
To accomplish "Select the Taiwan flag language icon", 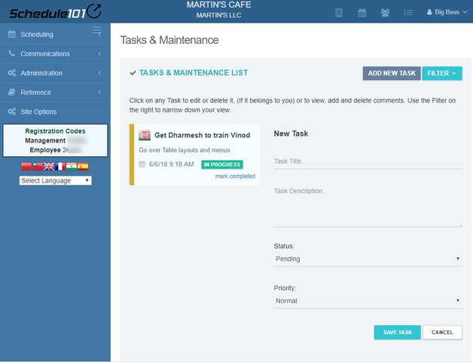I will [x=38, y=166].
